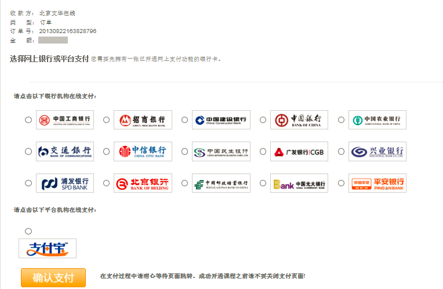The width and height of the screenshot is (443, 289).
Task: Select the radio button for 中信银行
Action: click(x=106, y=151)
